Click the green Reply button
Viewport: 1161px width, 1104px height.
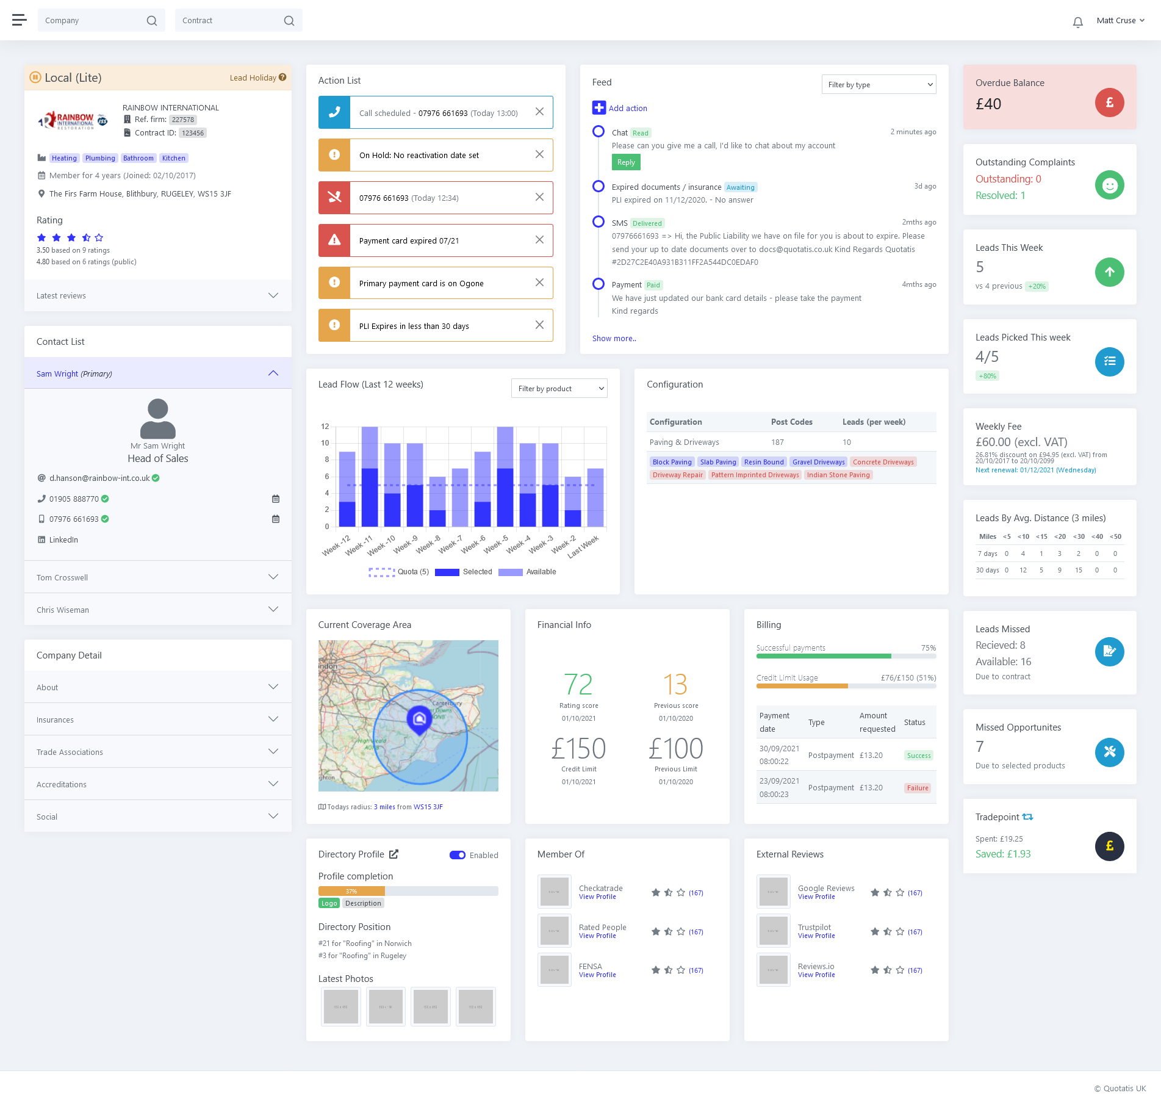click(x=626, y=162)
